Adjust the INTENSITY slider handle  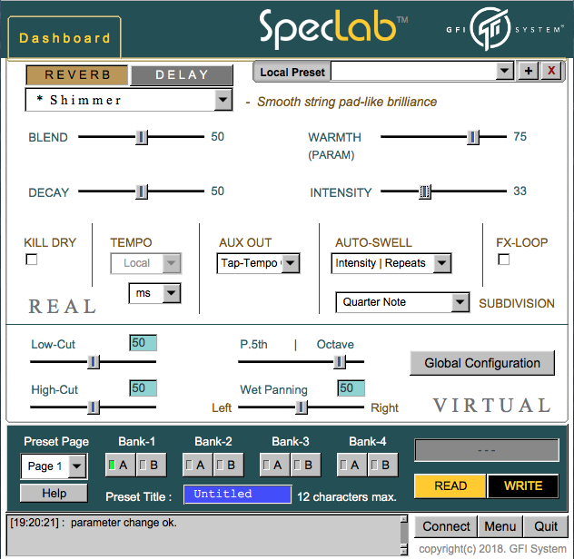425,191
